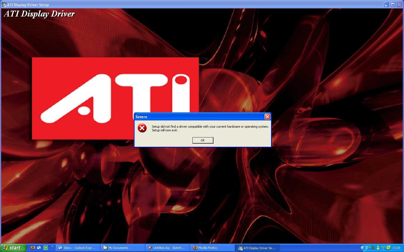The height and width of the screenshot is (252, 404).
Task: Open the Windows Start menu
Action: pos(13,248)
